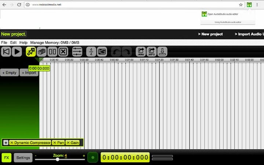Click the download/save icon in the toolbar
This screenshot has height=165, width=264.
point(162,52)
